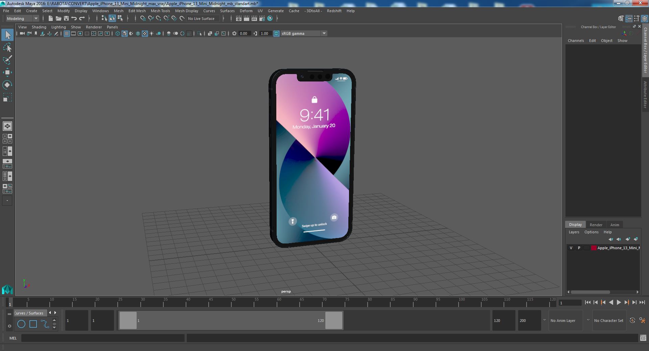Image resolution: width=649 pixels, height=351 pixels.
Task: Select the arrow Select tool
Action: tap(7, 35)
